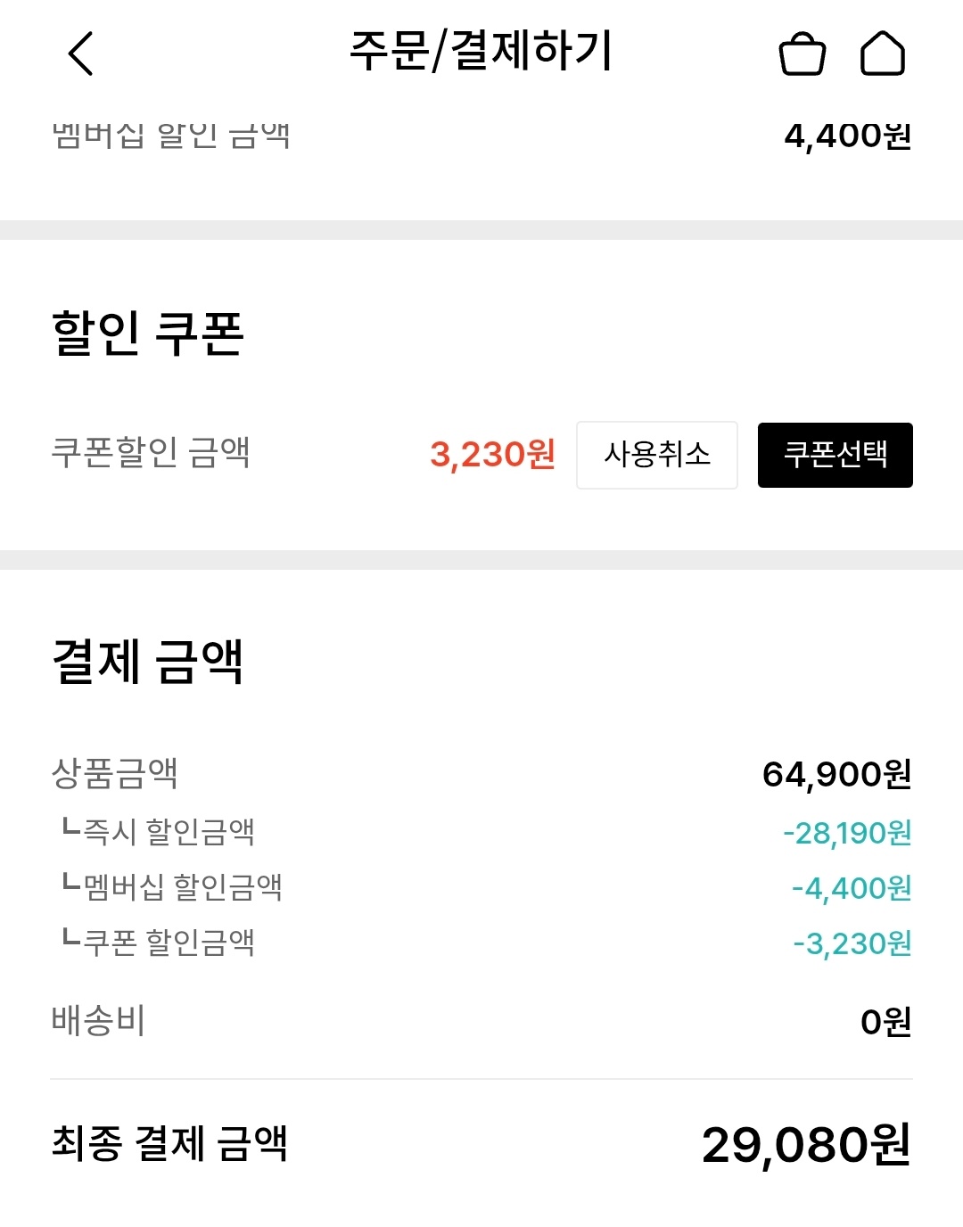The width and height of the screenshot is (963, 1227).
Task: Tap the 결제 금액 section heading
Action: pos(148,662)
